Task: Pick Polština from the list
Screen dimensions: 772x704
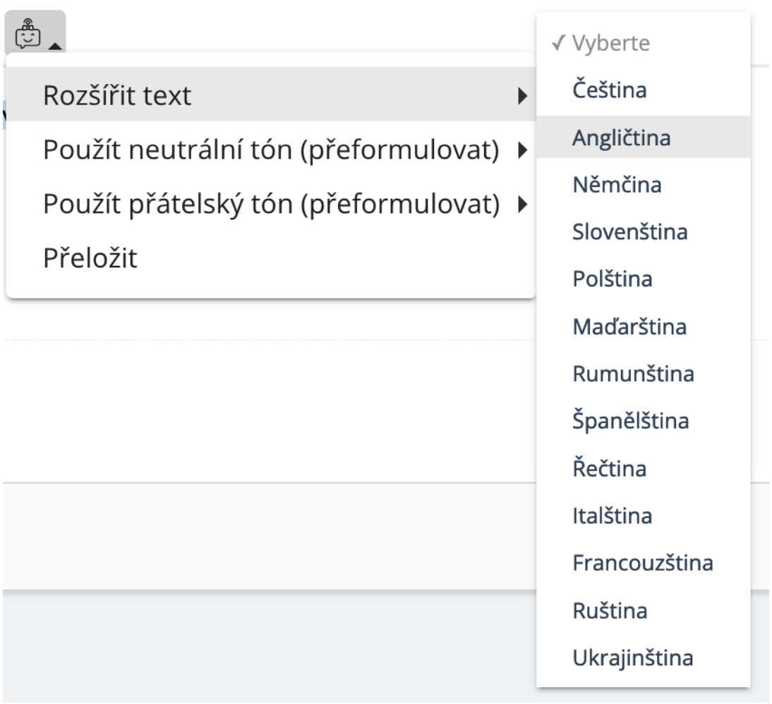Action: coord(612,279)
